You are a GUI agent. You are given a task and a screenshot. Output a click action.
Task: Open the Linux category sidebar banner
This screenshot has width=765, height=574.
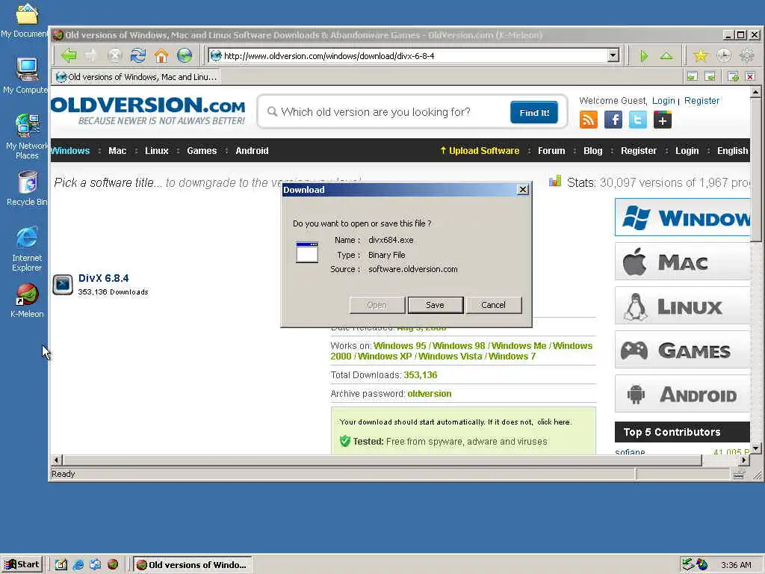[683, 306]
